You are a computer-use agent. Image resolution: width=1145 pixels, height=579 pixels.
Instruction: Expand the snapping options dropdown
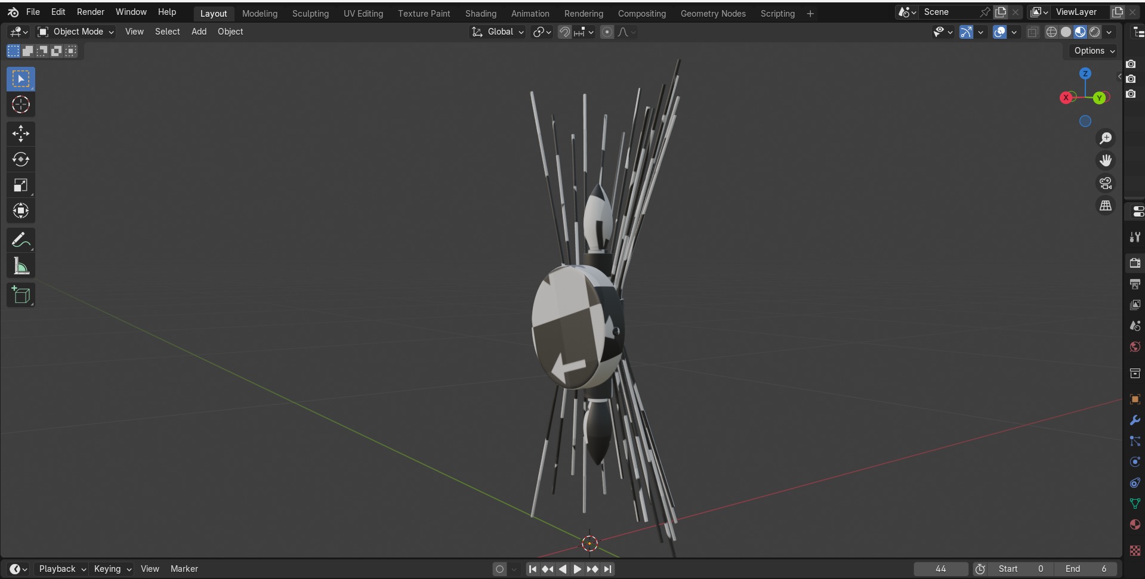pyautogui.click(x=583, y=32)
